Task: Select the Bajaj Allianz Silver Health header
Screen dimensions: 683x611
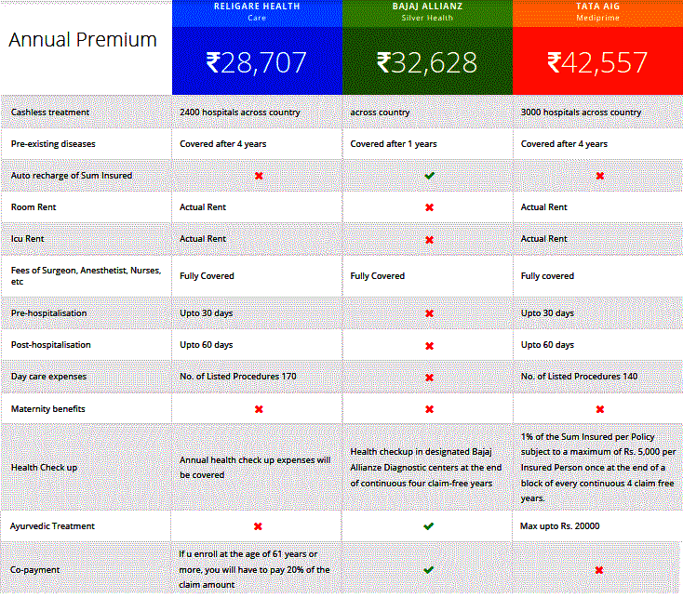Action: [x=428, y=12]
